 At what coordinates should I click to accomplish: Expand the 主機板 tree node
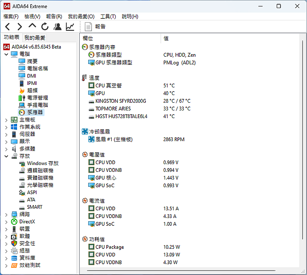click(6, 120)
